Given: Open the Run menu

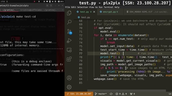Looking at the screenshot, I should click(x=101, y=7).
